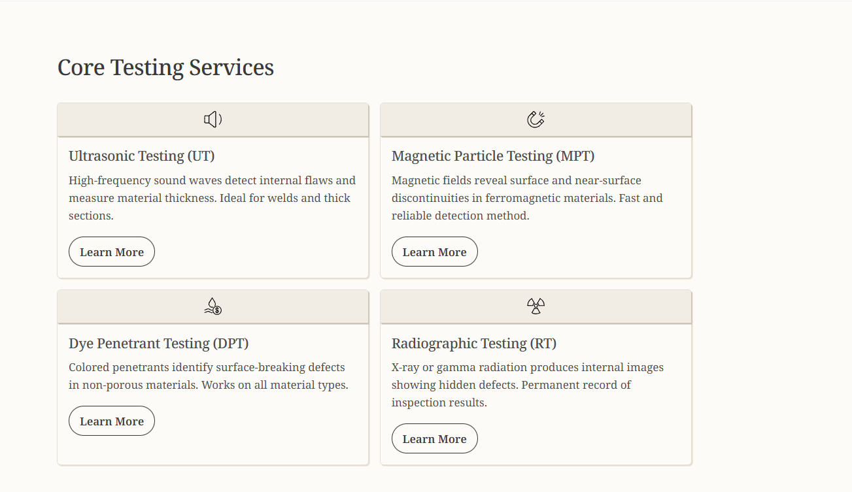Click the magnet icon above Magnetic Particle Testing
Viewport: 852px width, 492px height.
pos(536,120)
